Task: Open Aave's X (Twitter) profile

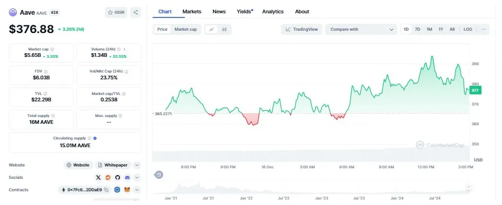Action: [x=98, y=177]
